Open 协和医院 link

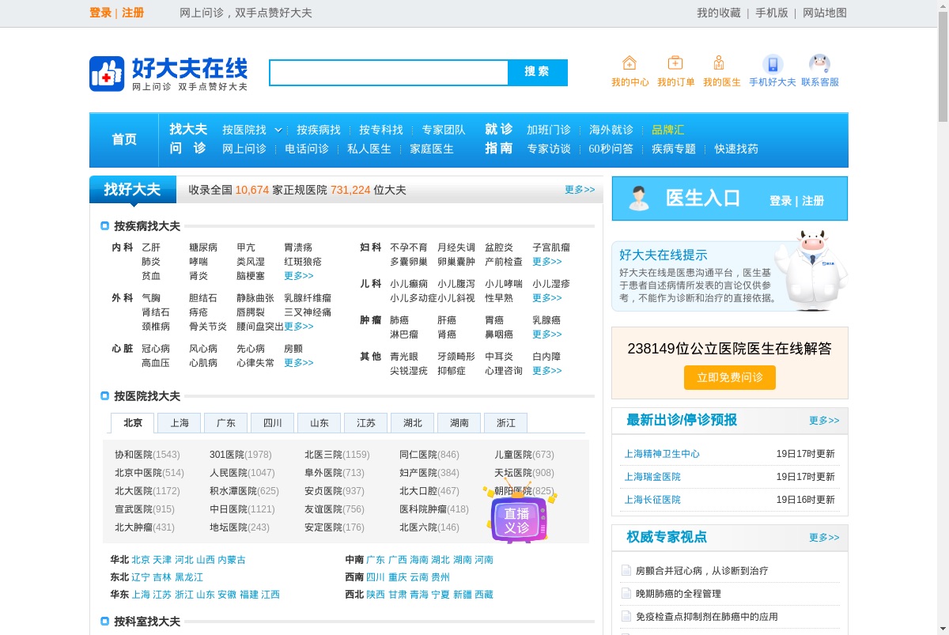pyautogui.click(x=134, y=455)
